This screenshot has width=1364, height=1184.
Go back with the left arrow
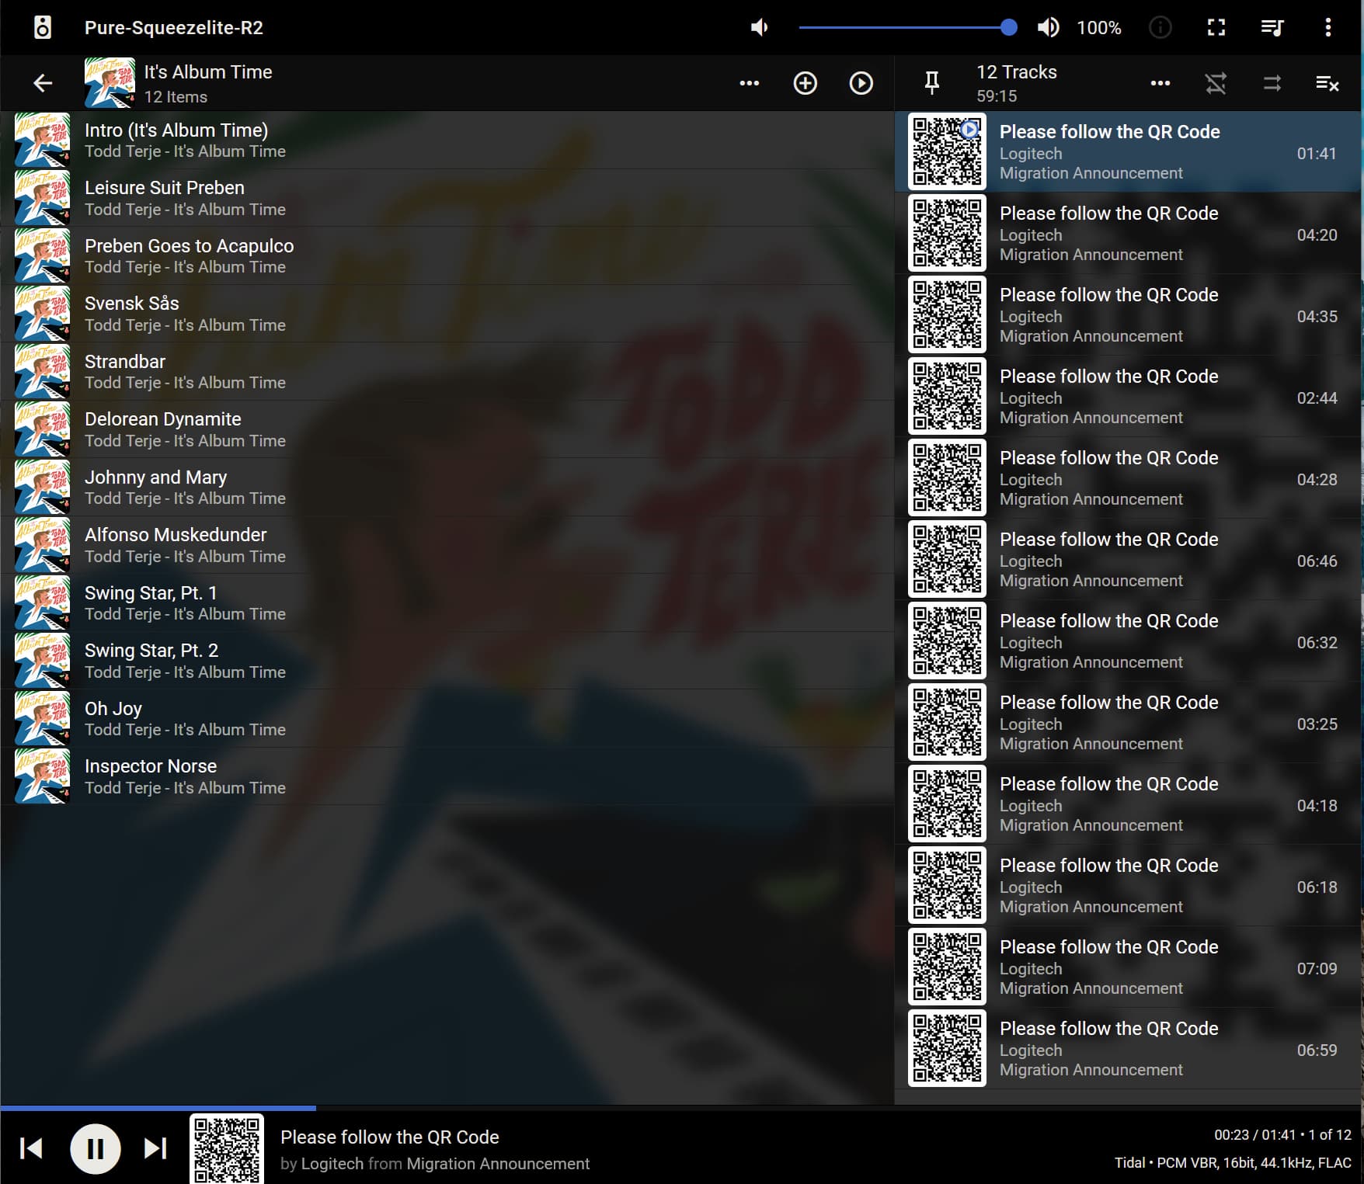(43, 83)
